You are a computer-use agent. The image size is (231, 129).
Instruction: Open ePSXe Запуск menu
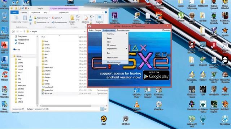[x=98, y=30]
